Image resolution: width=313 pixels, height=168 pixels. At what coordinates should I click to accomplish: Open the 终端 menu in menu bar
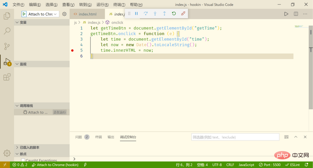[119, 5]
